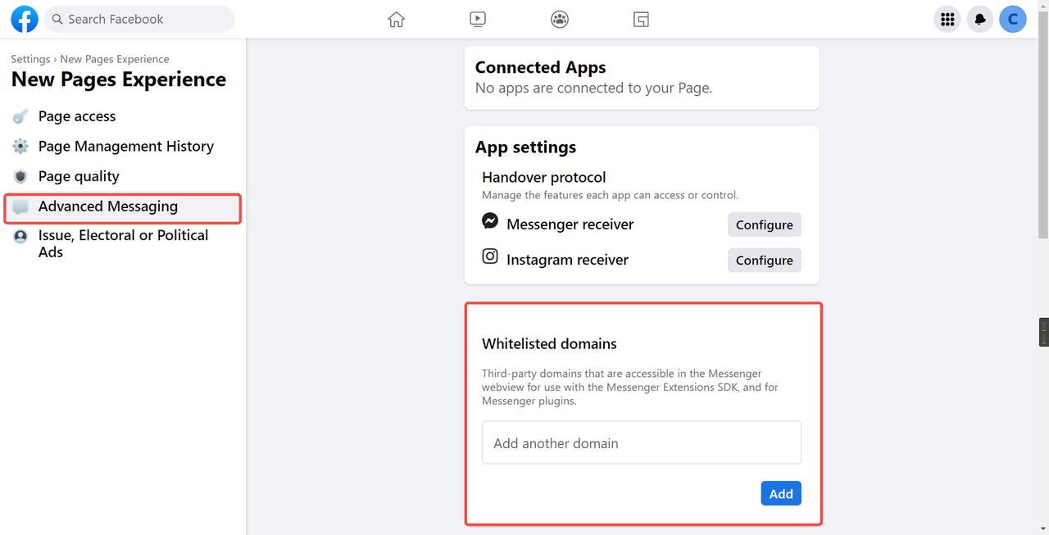Image resolution: width=1049 pixels, height=535 pixels.
Task: Click the Facebook logo icon
Action: coord(24,18)
